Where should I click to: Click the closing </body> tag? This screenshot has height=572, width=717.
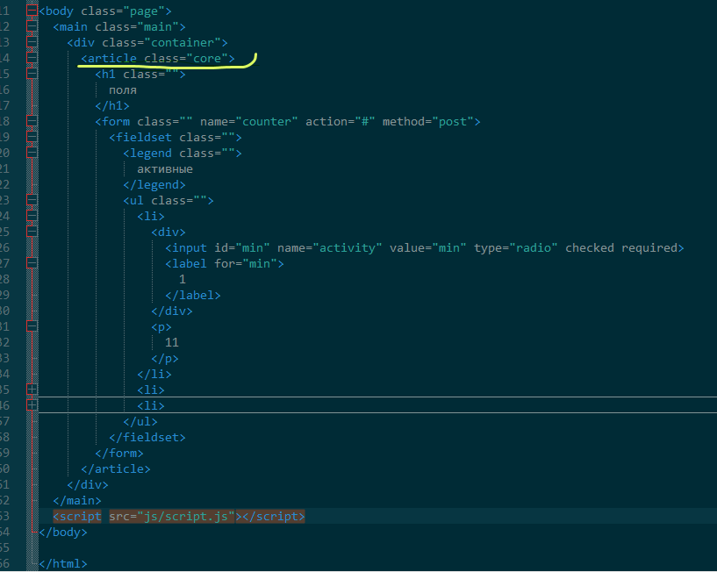(63, 533)
